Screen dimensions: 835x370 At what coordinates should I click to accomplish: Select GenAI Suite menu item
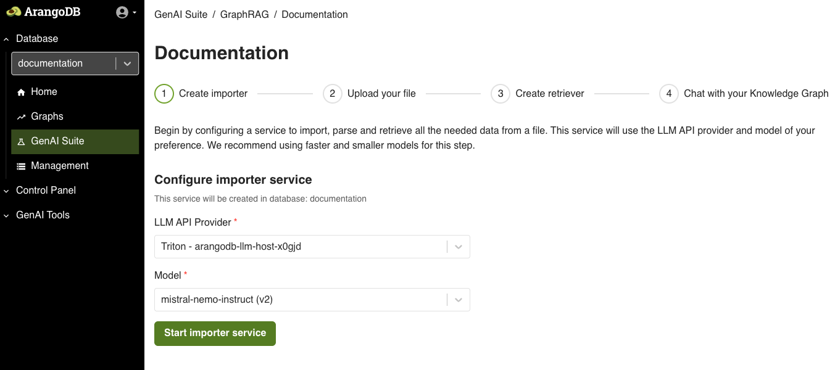click(75, 141)
